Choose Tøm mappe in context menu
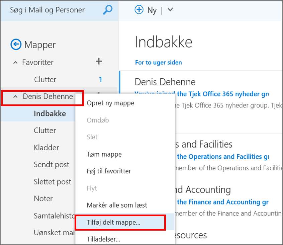Screen dimensions: 283x245 pos(104,154)
